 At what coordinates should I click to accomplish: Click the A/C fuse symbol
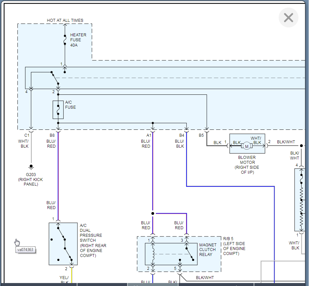tap(58, 110)
